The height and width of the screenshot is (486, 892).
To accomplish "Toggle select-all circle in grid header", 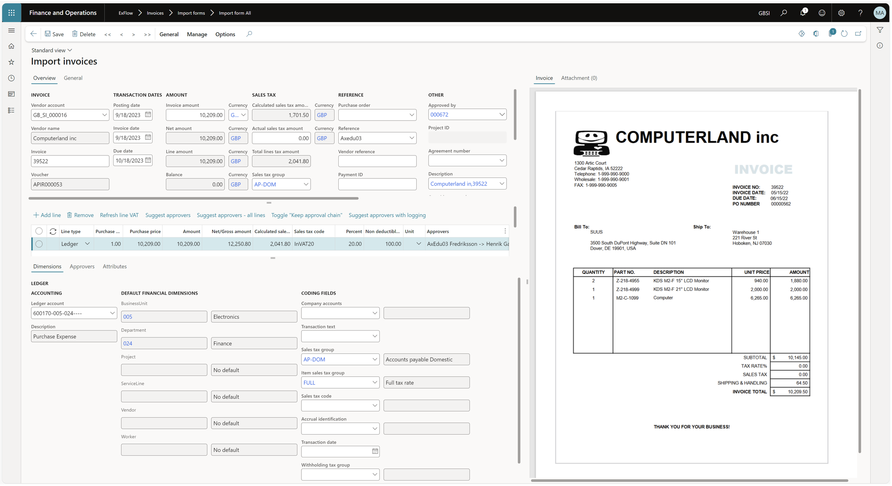I will tap(39, 231).
